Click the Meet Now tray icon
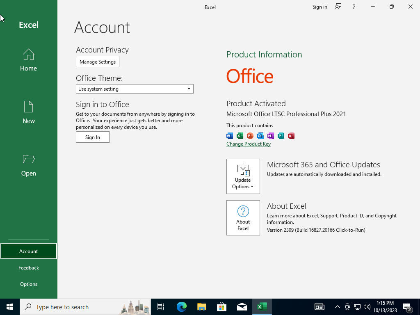Screen dimensions: 420x315 pos(347,307)
